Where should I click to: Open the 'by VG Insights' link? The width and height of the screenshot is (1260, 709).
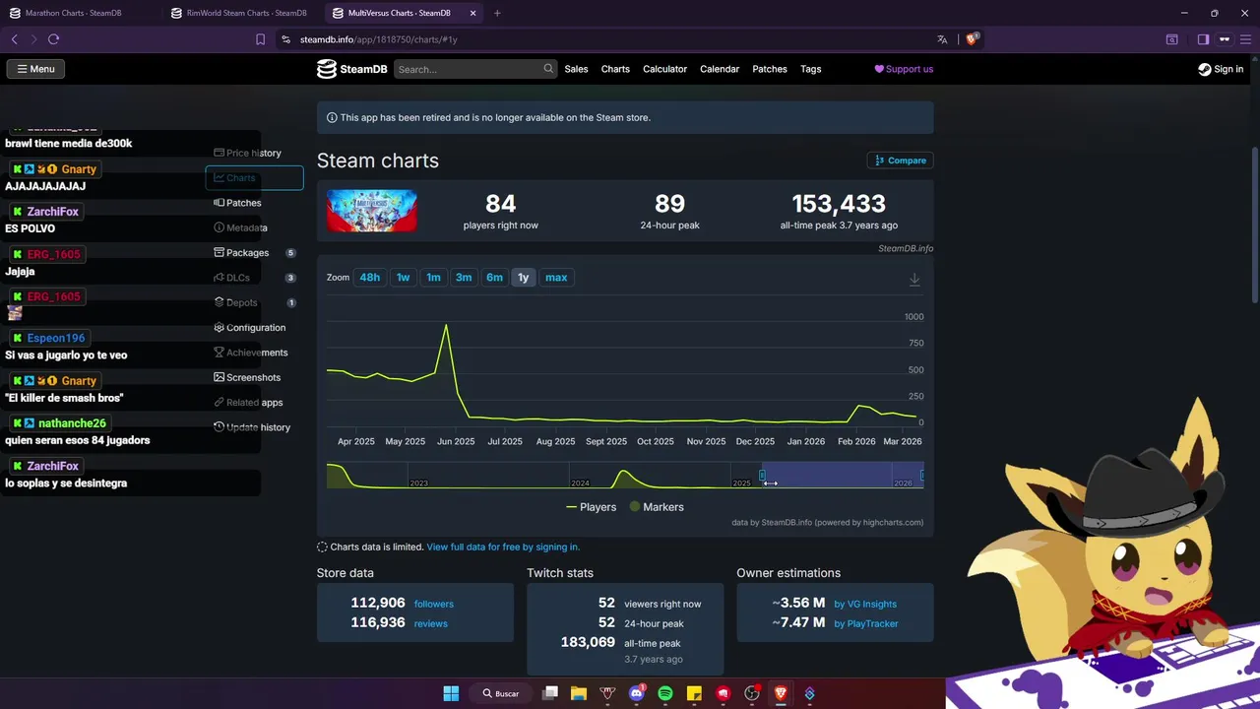pyautogui.click(x=865, y=604)
